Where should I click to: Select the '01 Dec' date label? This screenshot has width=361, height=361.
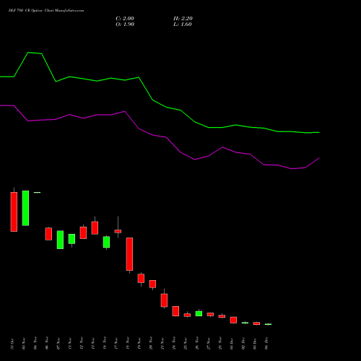pos(232,344)
